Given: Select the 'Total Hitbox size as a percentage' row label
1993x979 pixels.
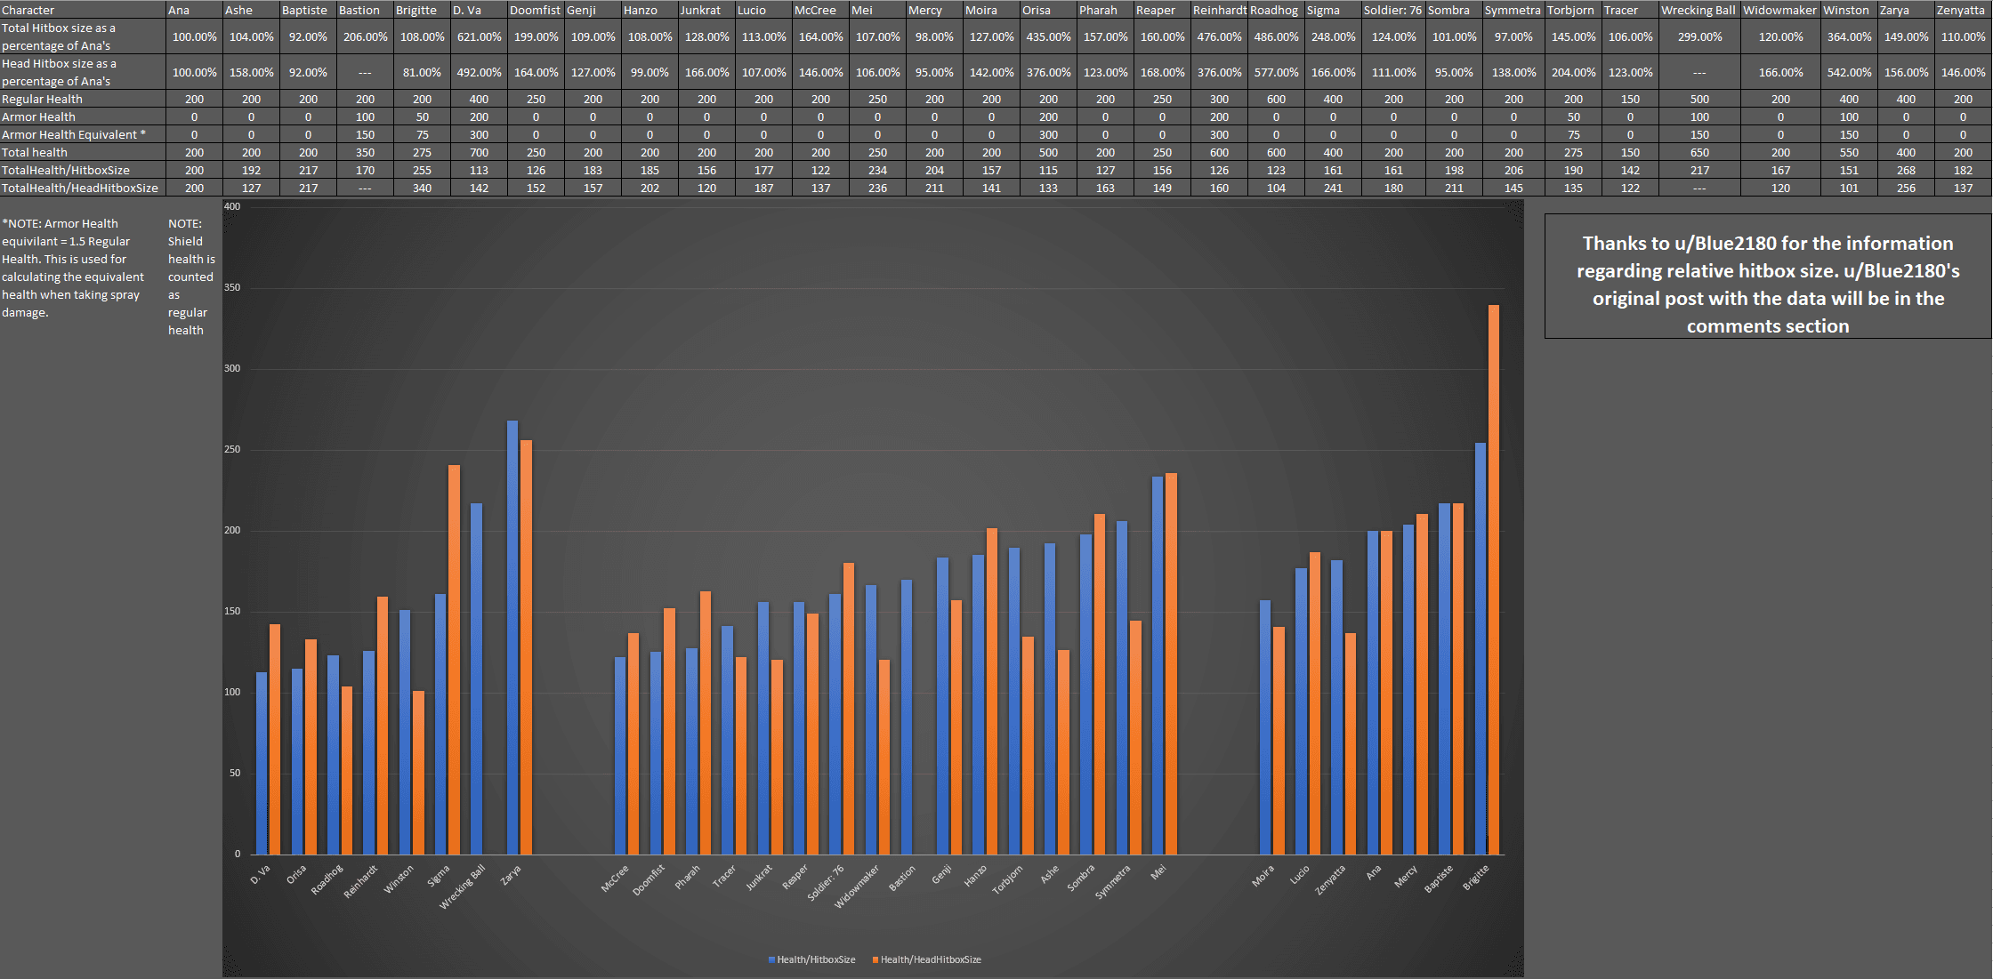Looking at the screenshot, I should 84,36.
